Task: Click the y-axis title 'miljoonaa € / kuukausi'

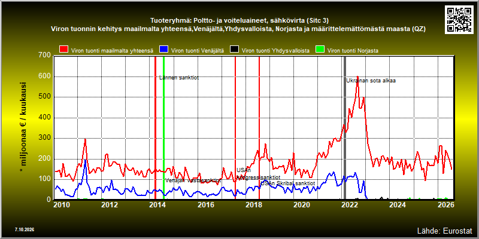Action: [x=24, y=128]
